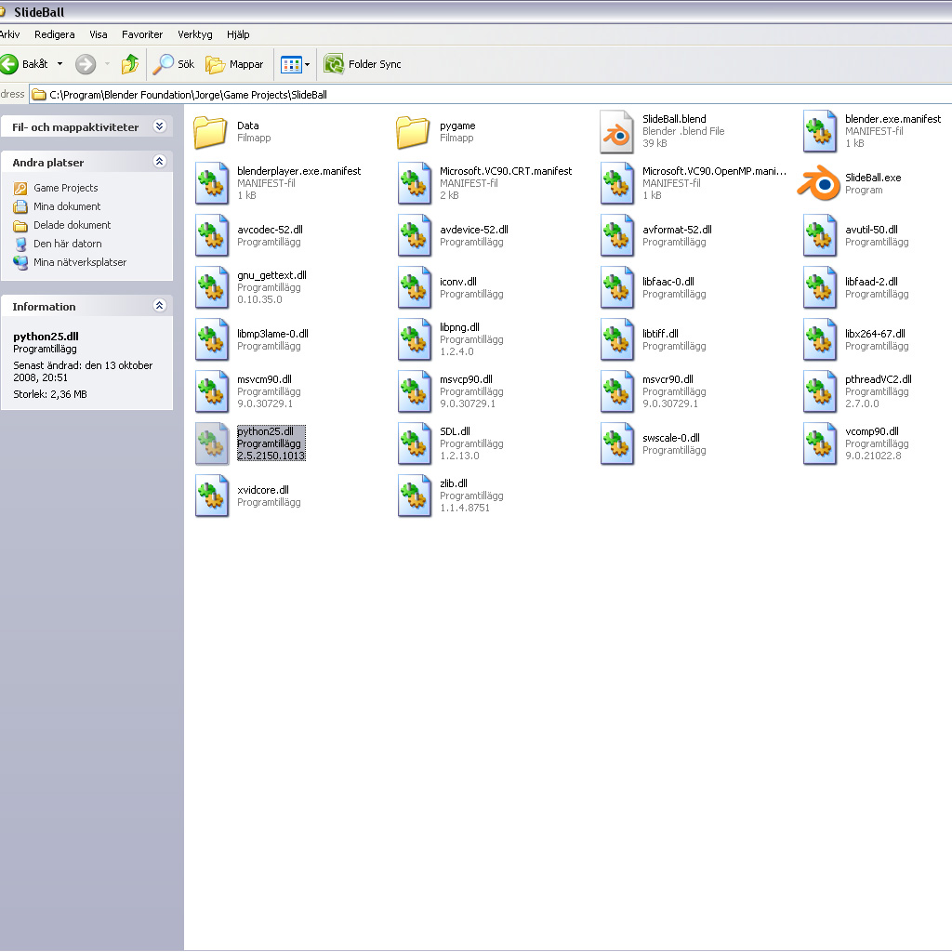Click the SlideBall.blend file name text
952x952 pixels.
674,119
